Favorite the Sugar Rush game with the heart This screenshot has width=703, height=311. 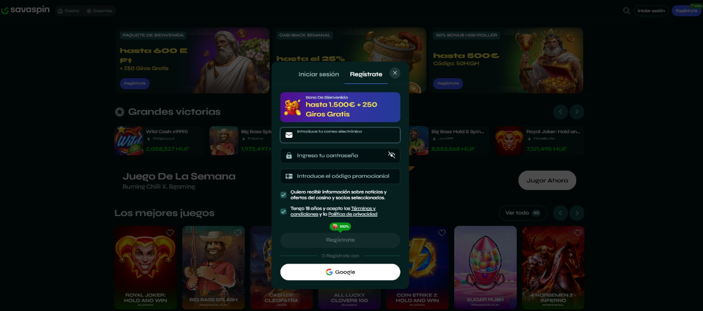pos(510,233)
